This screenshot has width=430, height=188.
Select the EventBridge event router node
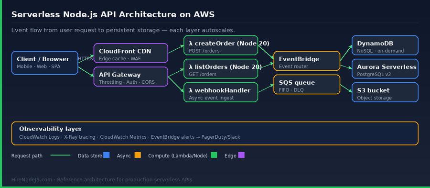307,61
